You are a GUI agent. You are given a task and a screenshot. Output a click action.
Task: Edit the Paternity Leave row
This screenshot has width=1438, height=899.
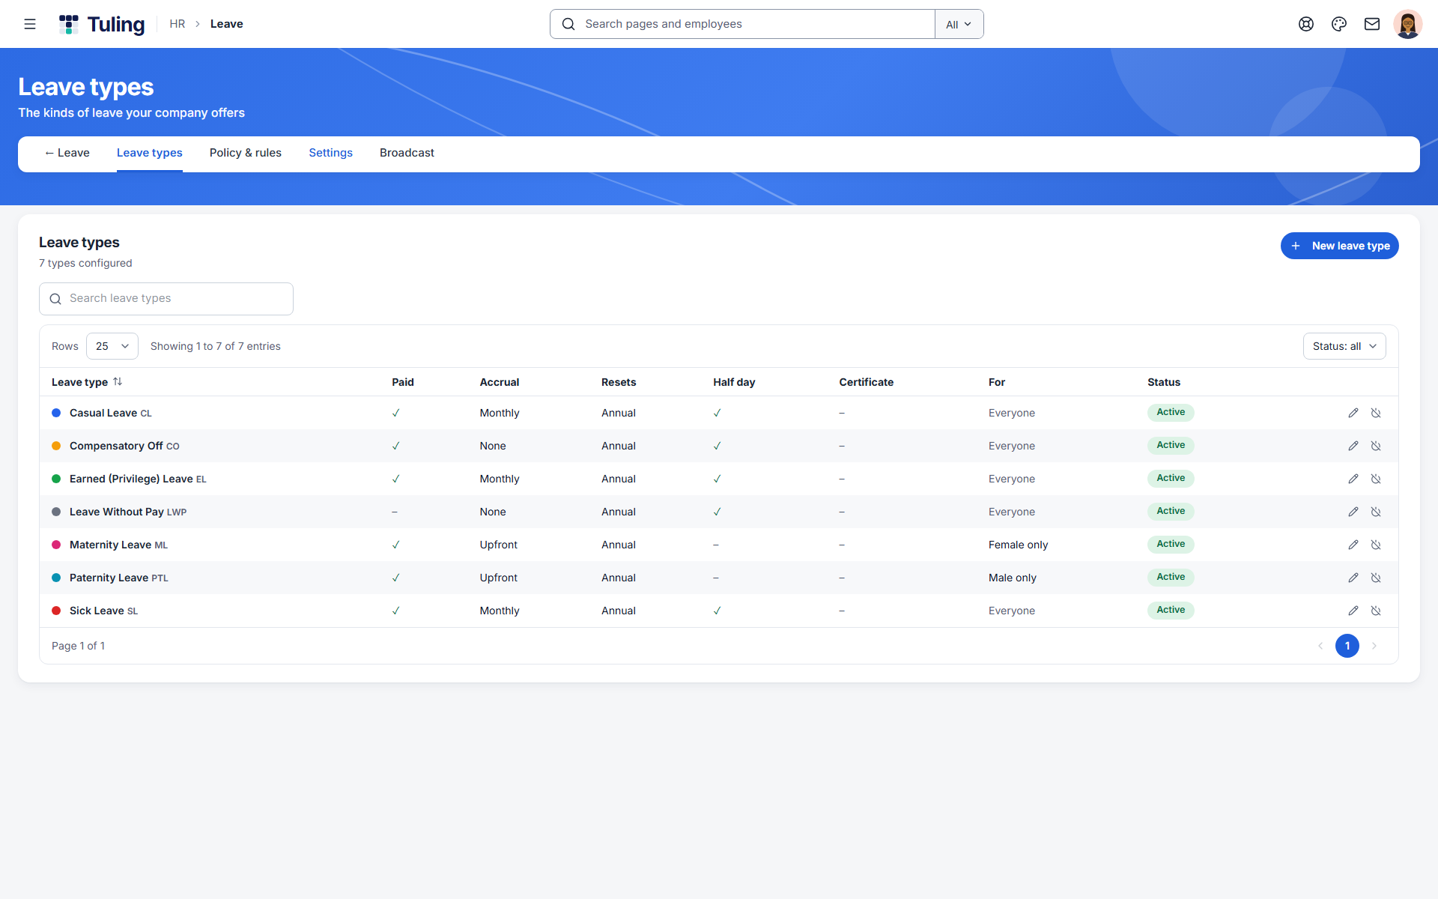[x=1353, y=578]
